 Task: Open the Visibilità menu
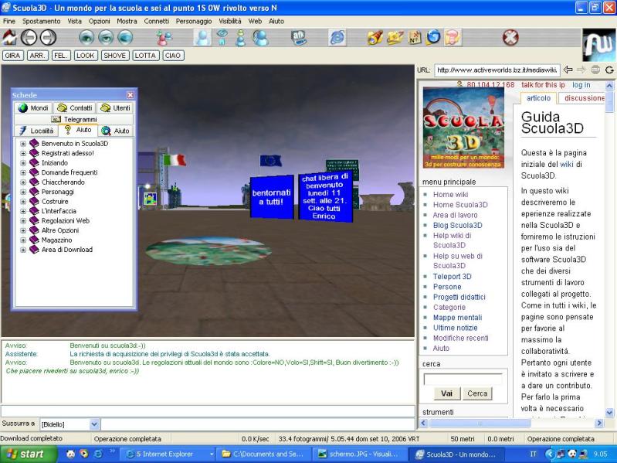[x=230, y=22]
